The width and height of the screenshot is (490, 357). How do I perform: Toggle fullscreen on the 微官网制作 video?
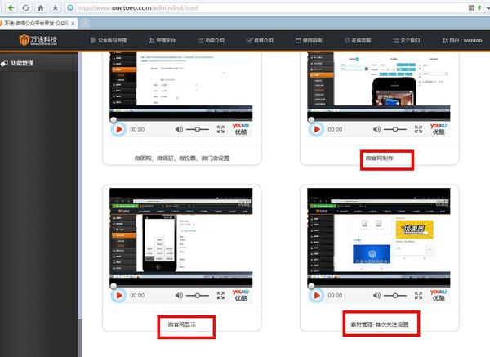418,129
